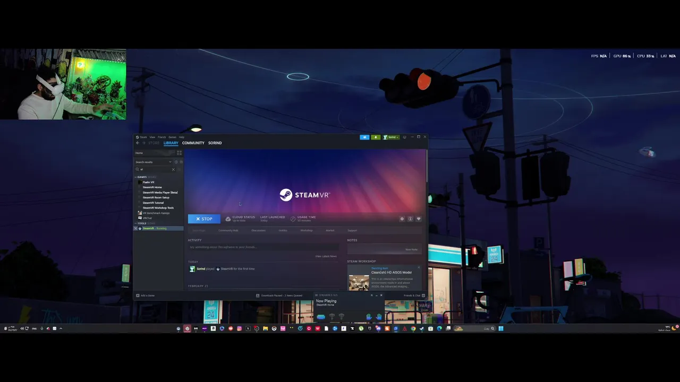Select VRChat in the library list
This screenshot has height=382, width=680.
[x=147, y=218]
